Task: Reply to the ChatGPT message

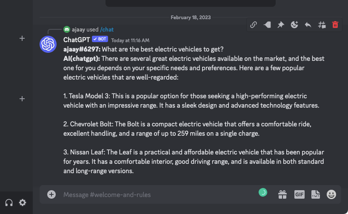Action: (308, 25)
